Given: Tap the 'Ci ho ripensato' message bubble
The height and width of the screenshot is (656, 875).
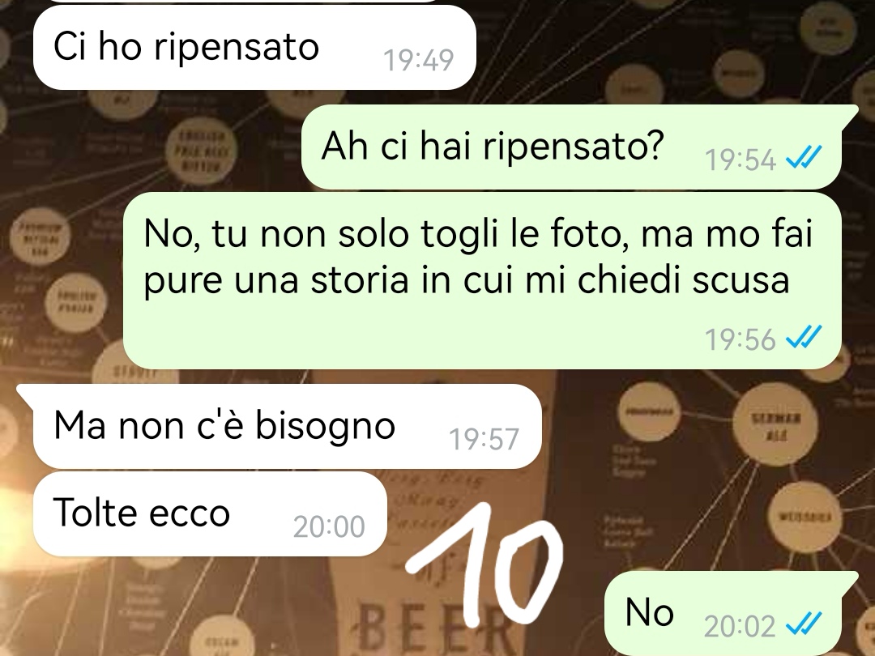Looking at the screenshot, I should click(x=254, y=48).
